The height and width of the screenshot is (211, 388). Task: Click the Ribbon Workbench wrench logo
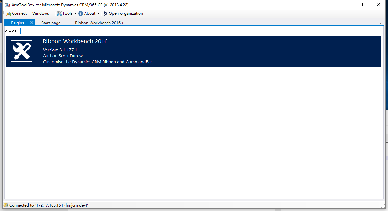click(x=22, y=51)
